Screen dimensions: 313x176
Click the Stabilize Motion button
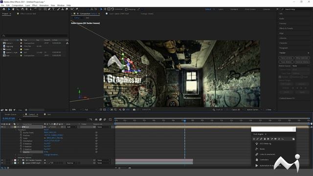[302, 62]
